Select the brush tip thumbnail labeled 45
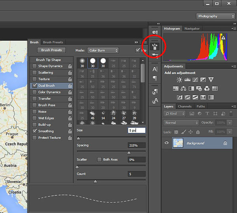The image size is (237, 213). 92,115
